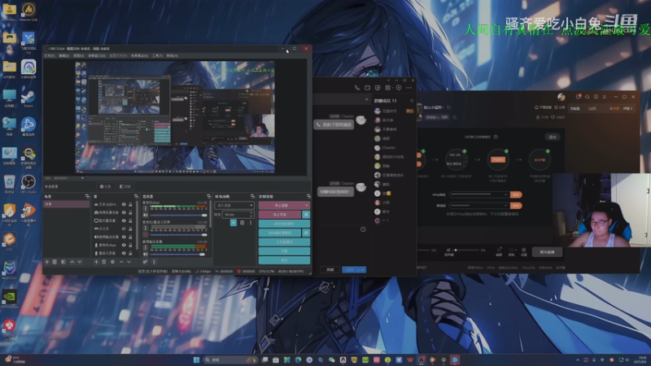Open messages icon in Douyu streaming tool

point(578,97)
